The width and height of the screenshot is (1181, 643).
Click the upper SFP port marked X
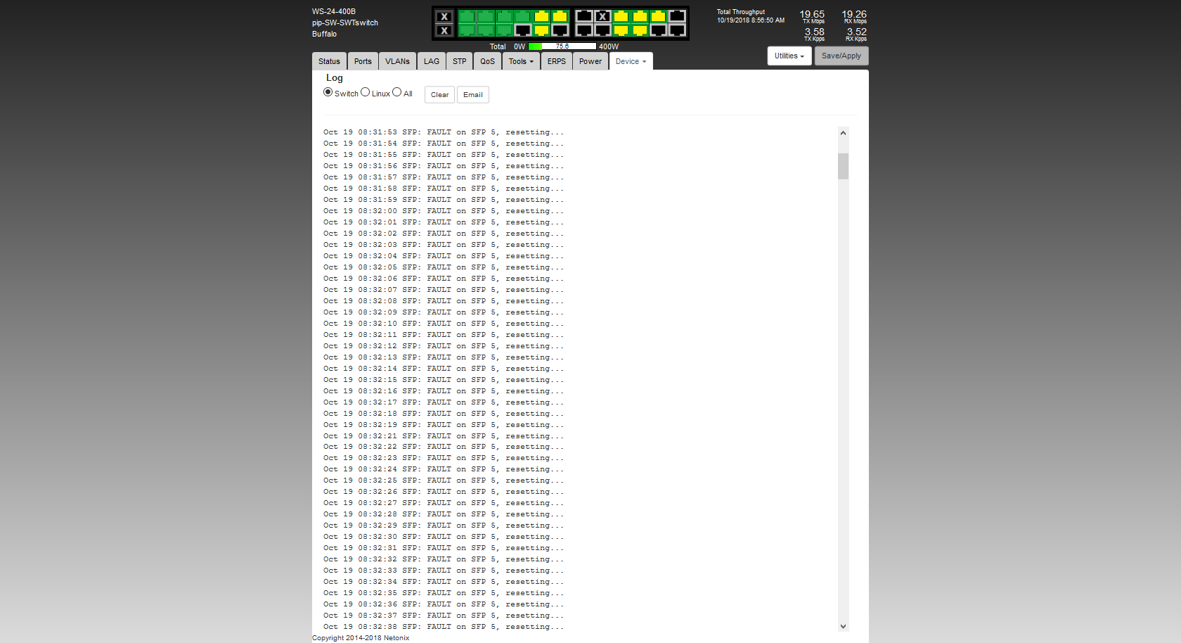click(444, 17)
